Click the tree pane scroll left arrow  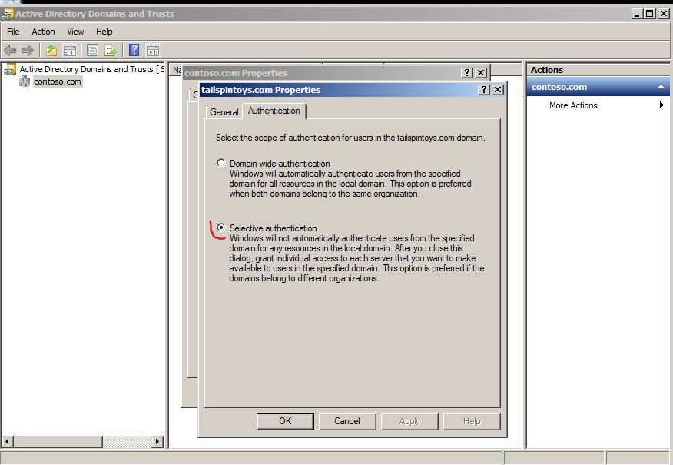[7, 441]
